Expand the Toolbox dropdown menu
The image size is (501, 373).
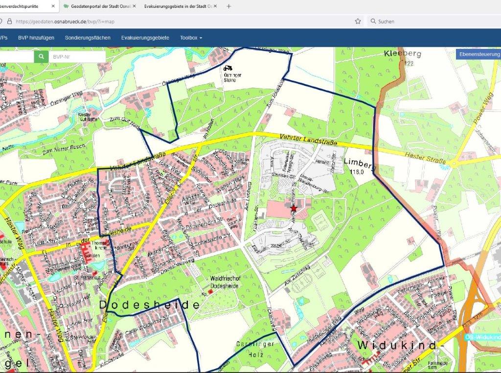tap(191, 38)
